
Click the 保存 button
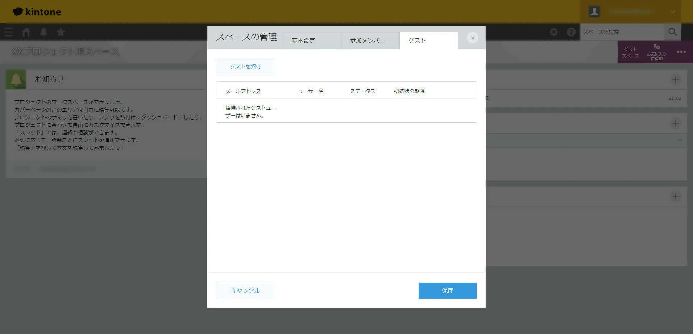(447, 291)
